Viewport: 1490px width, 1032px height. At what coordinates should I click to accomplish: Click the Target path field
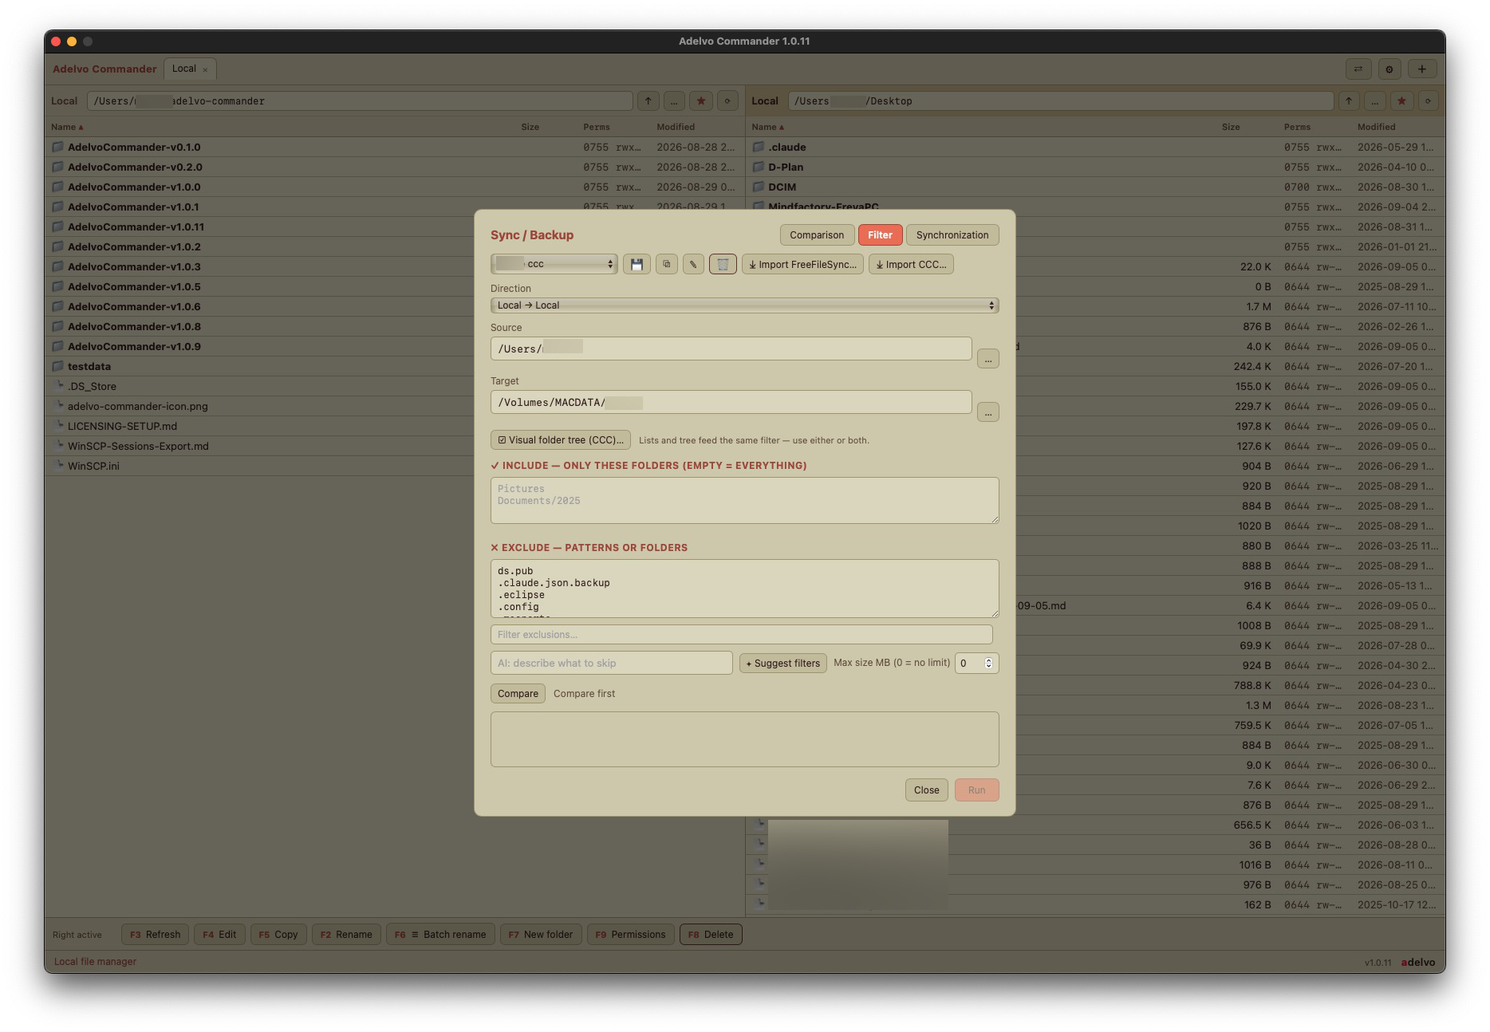[731, 402]
